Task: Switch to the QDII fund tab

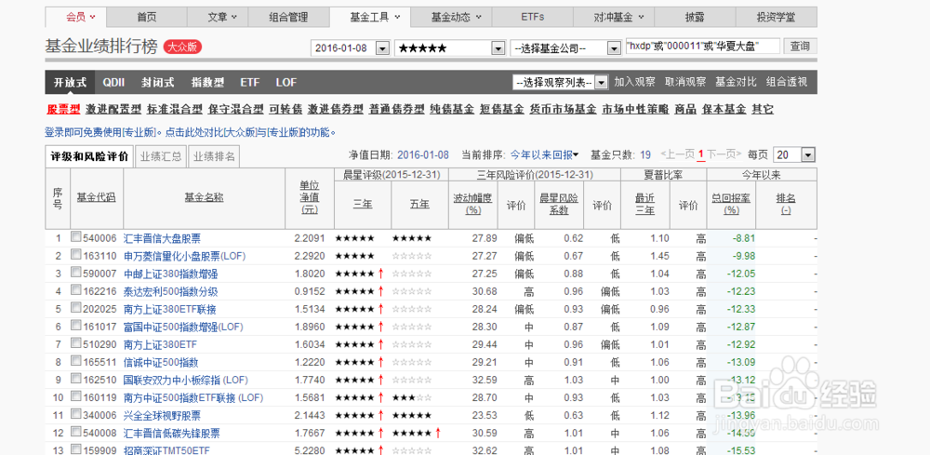Action: pos(113,83)
